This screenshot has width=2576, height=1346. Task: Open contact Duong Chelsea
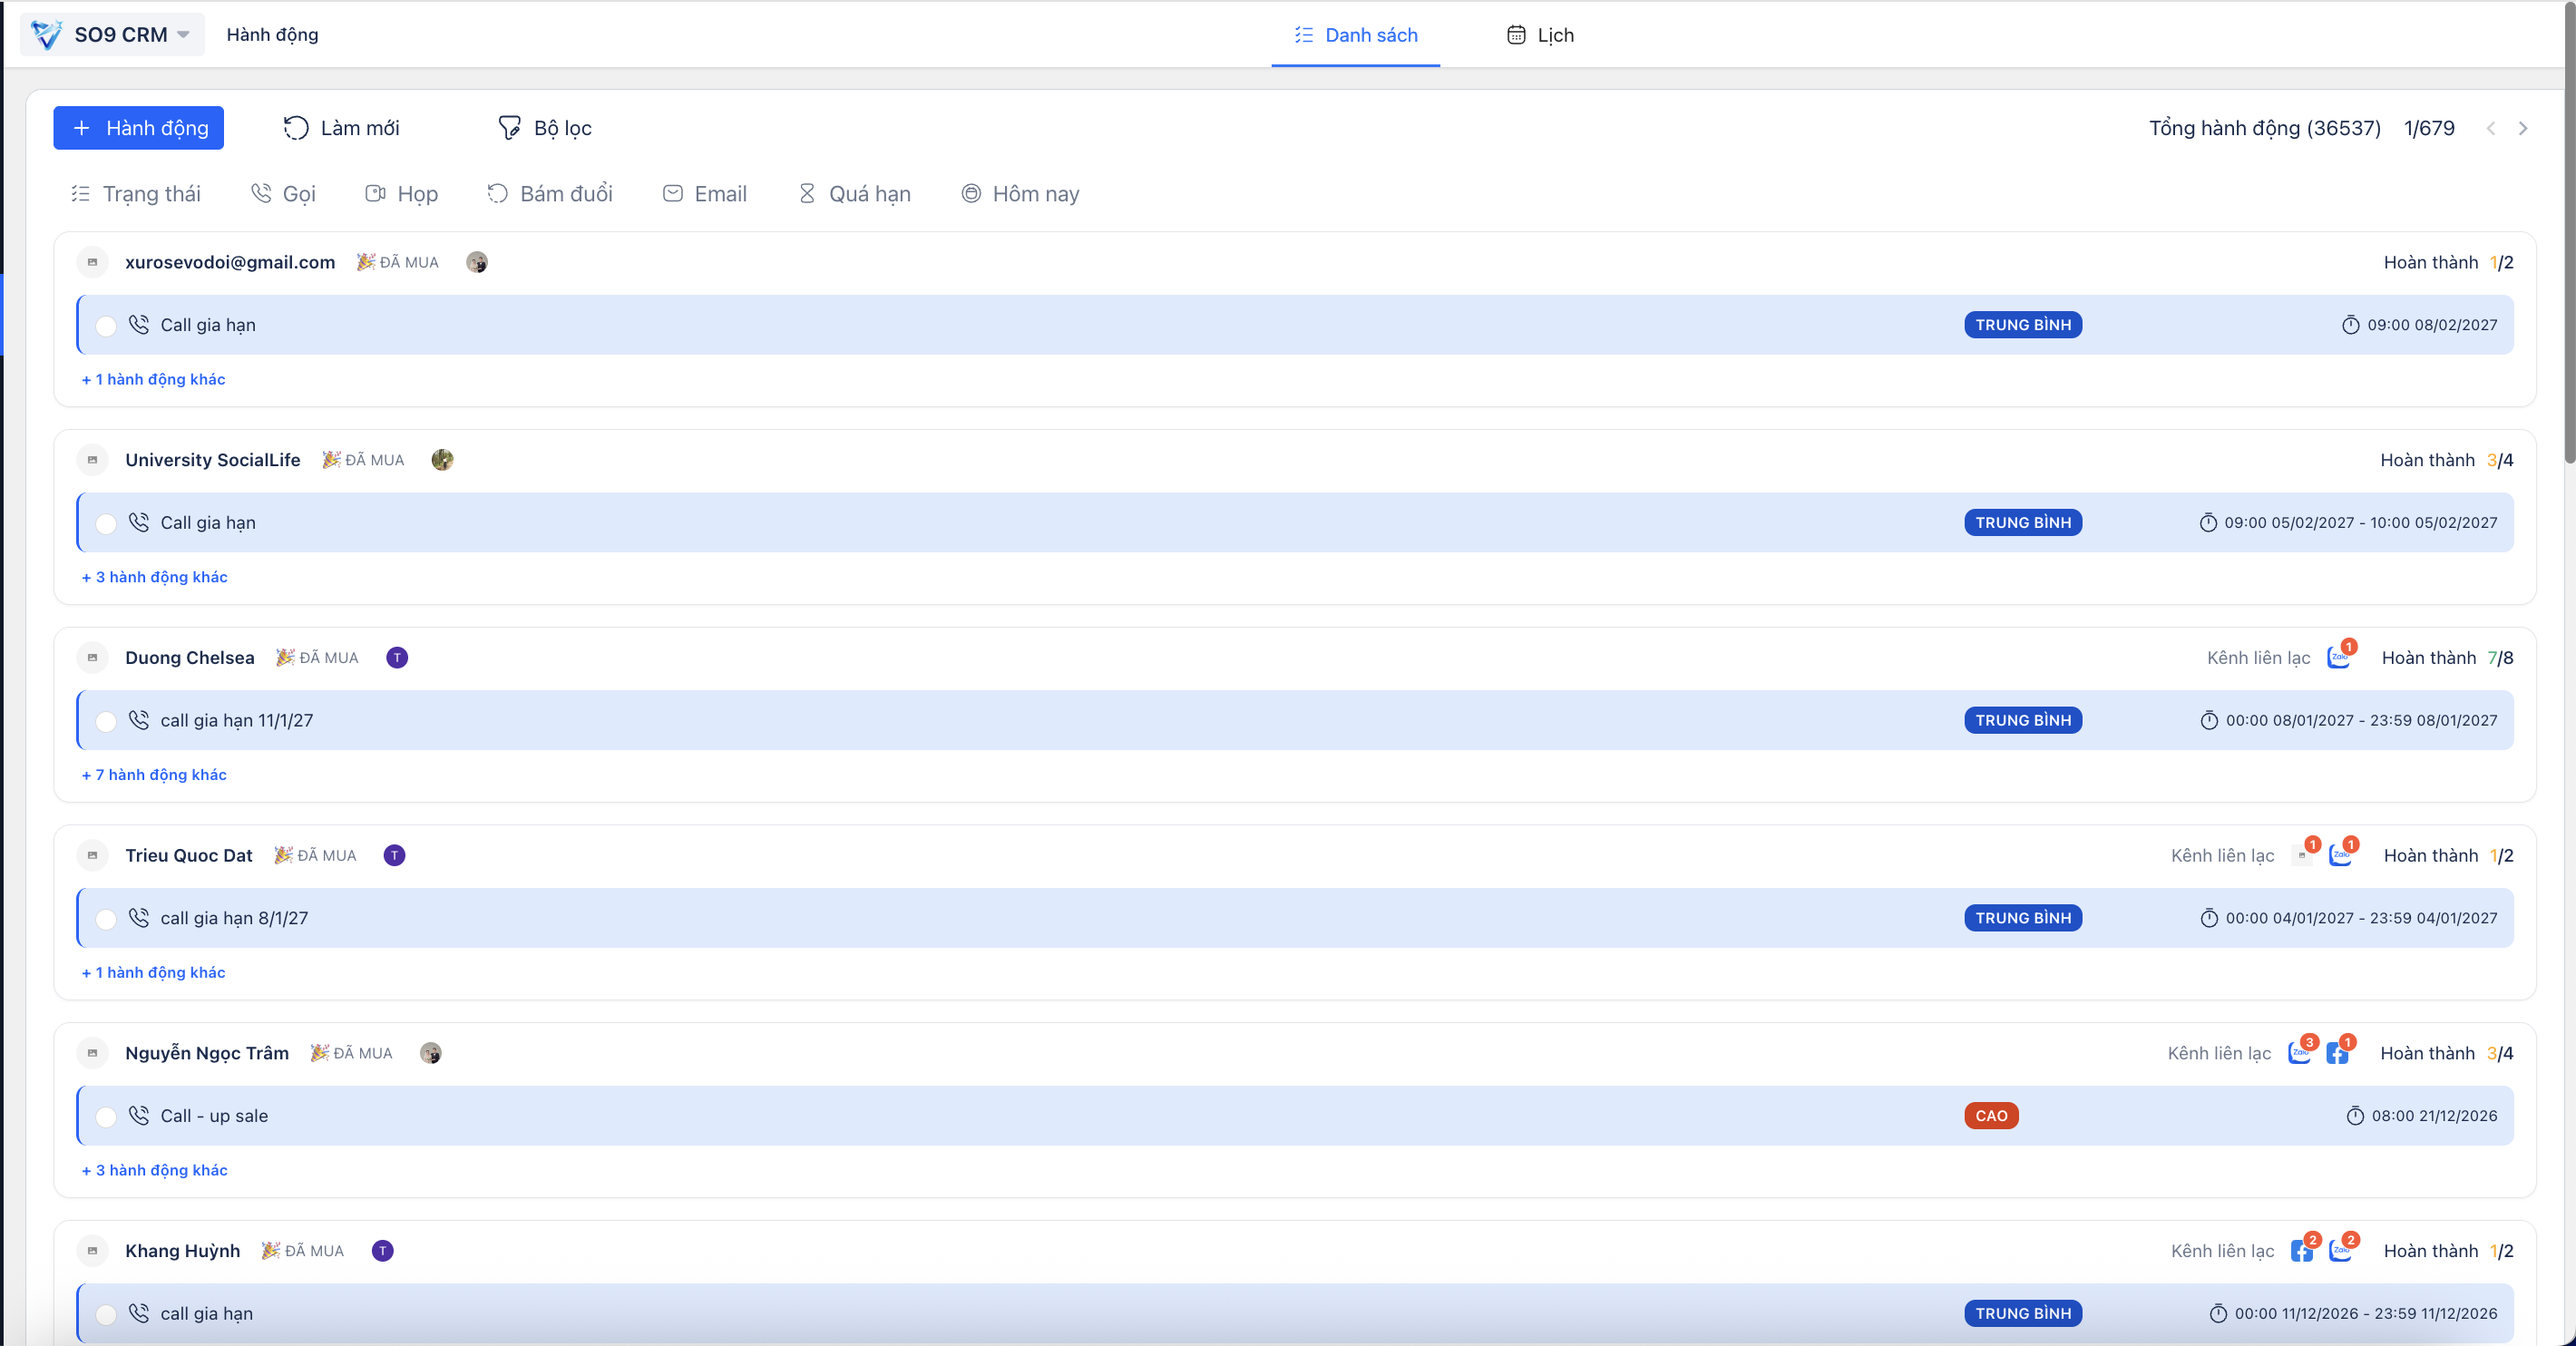pos(190,658)
